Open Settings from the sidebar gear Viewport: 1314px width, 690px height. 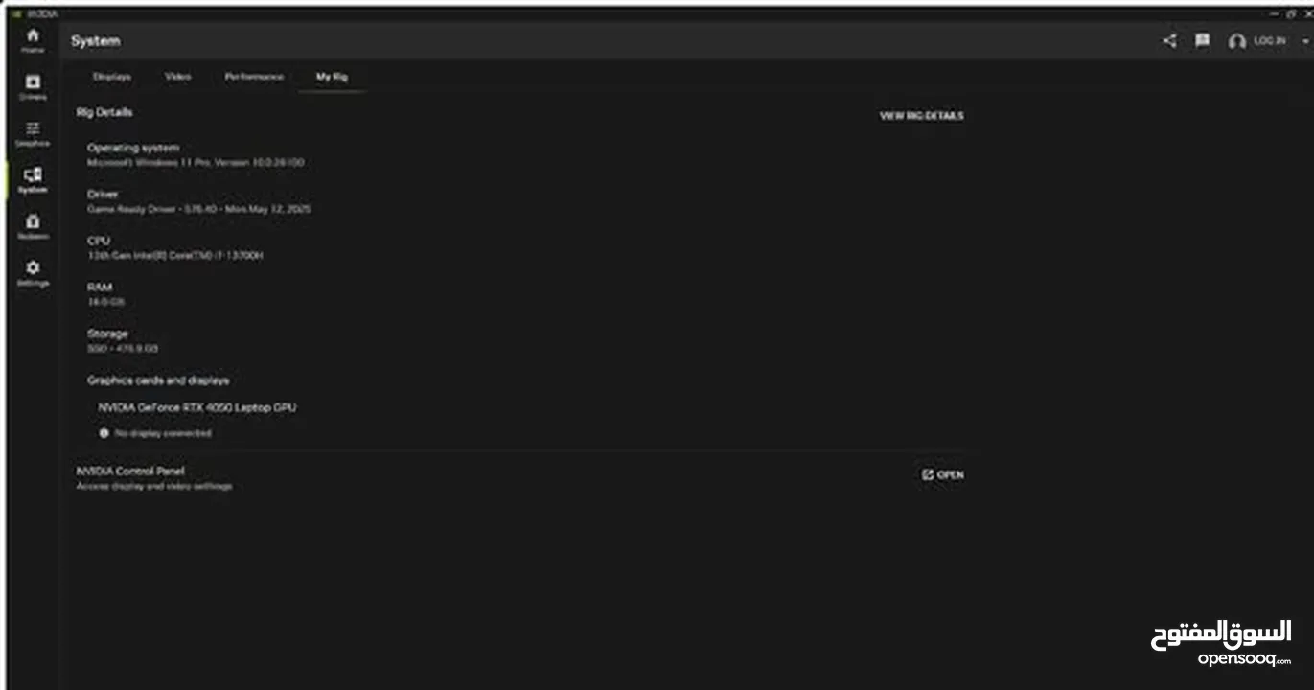[33, 274]
